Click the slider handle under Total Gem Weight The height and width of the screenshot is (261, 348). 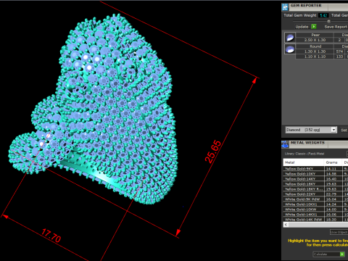pos(328,21)
